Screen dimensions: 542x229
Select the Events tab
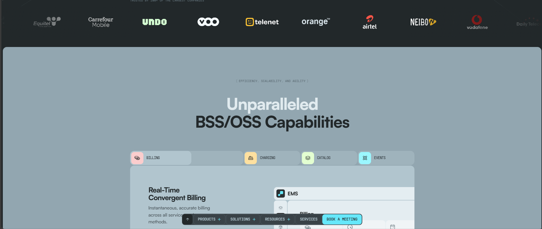(x=386, y=158)
